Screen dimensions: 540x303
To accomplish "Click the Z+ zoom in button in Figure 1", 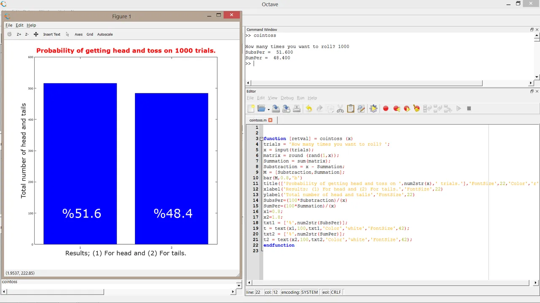I will (x=19, y=35).
